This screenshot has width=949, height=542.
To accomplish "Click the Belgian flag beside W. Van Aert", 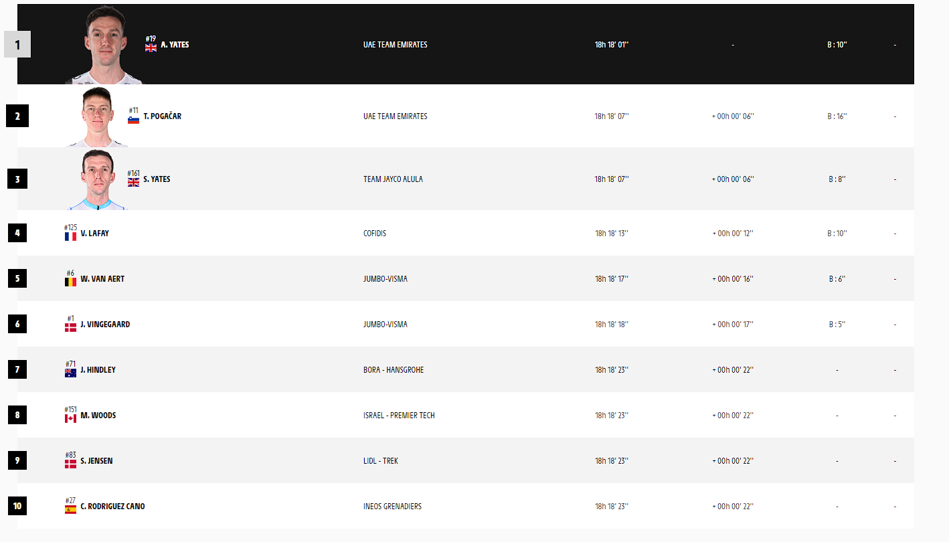I will (70, 282).
